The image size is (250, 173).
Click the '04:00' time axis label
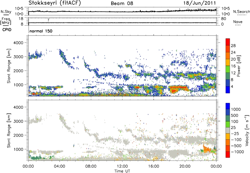(59, 166)
